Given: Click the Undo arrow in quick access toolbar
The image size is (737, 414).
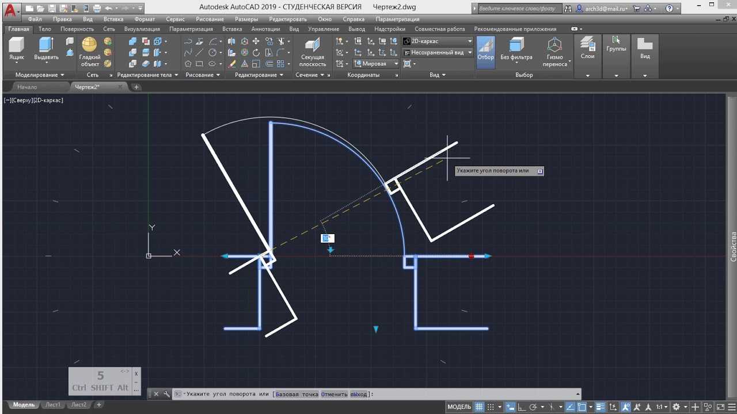Looking at the screenshot, I should pyautogui.click(x=108, y=9).
